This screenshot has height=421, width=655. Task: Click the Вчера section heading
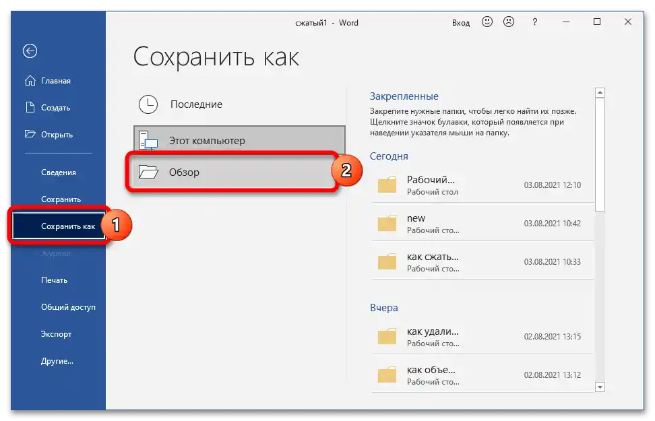(x=384, y=308)
